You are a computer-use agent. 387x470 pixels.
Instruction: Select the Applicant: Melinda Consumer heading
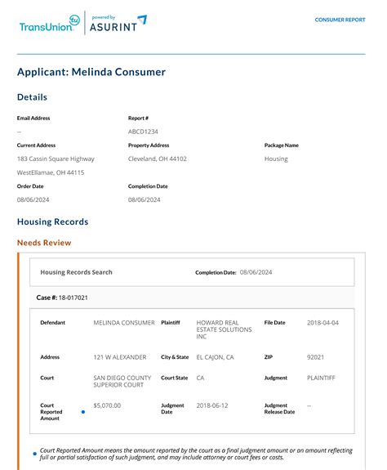click(x=91, y=72)
